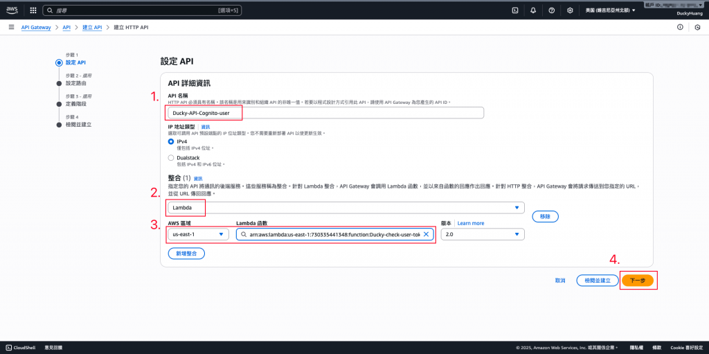The height and width of the screenshot is (354, 709).
Task: Open Learn more link beside 版本
Action: click(x=471, y=223)
